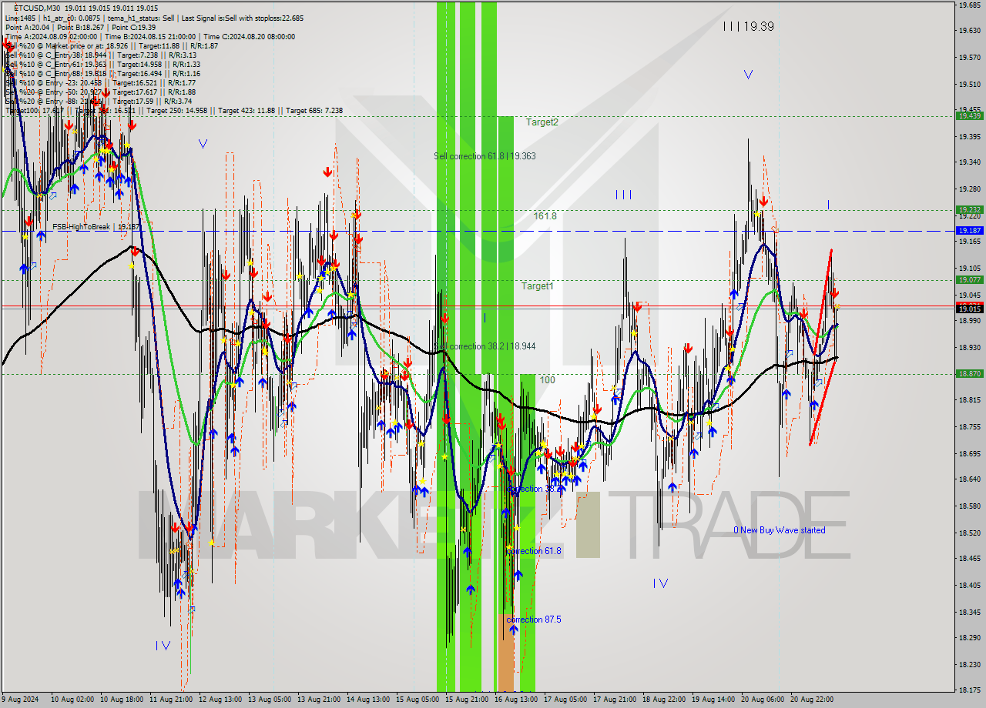Click the 'I V' wave label near 18 Aug

click(x=660, y=583)
